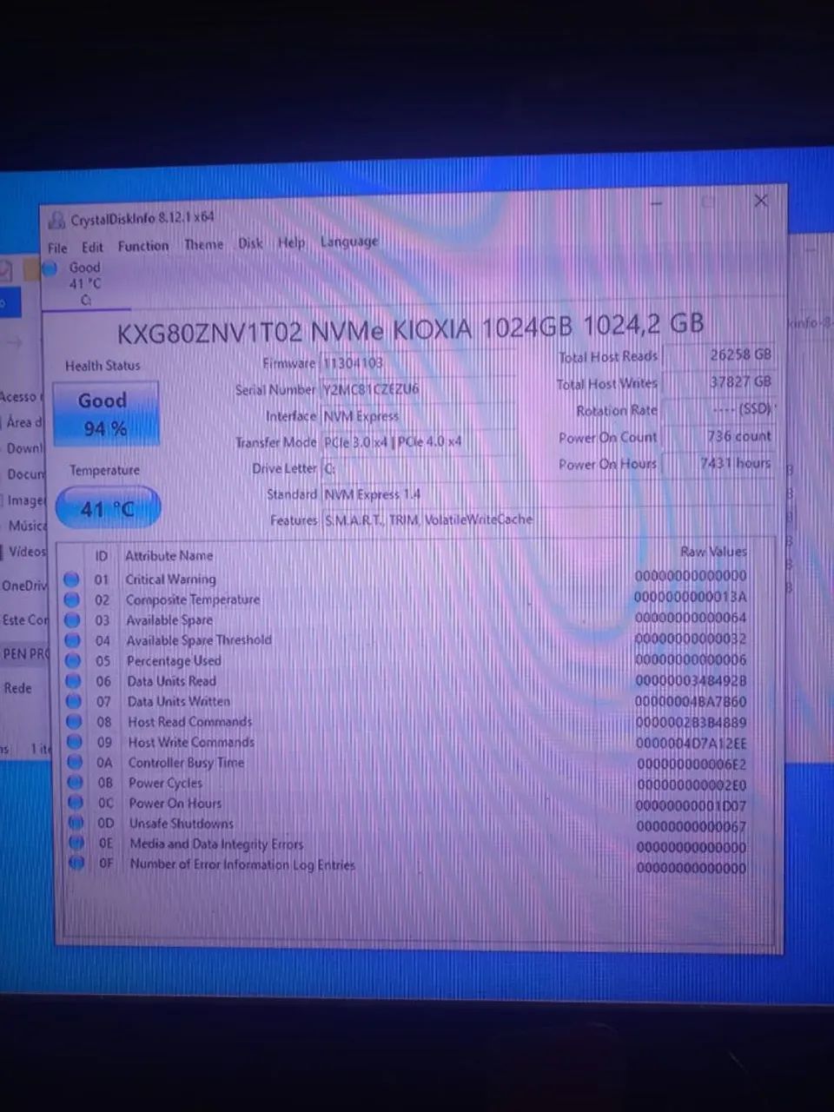
Task: Click the Attribute Name column header
Action: (169, 556)
